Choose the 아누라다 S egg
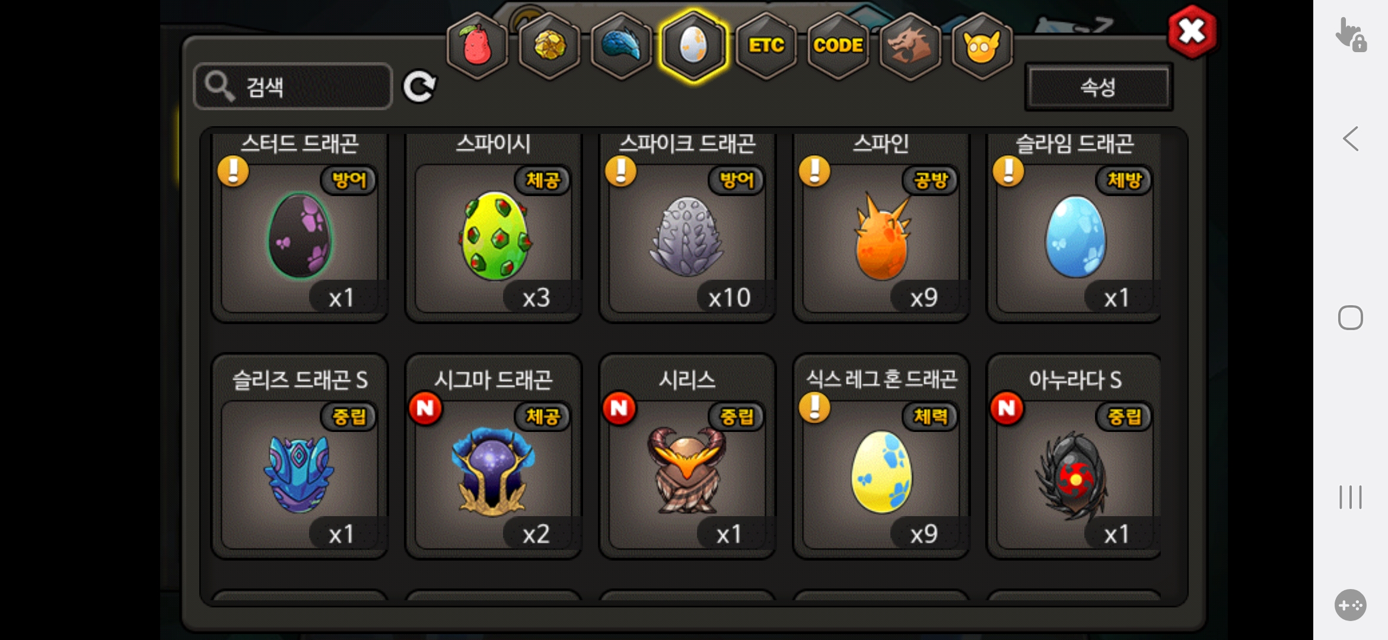This screenshot has width=1388, height=640. [x=1074, y=456]
